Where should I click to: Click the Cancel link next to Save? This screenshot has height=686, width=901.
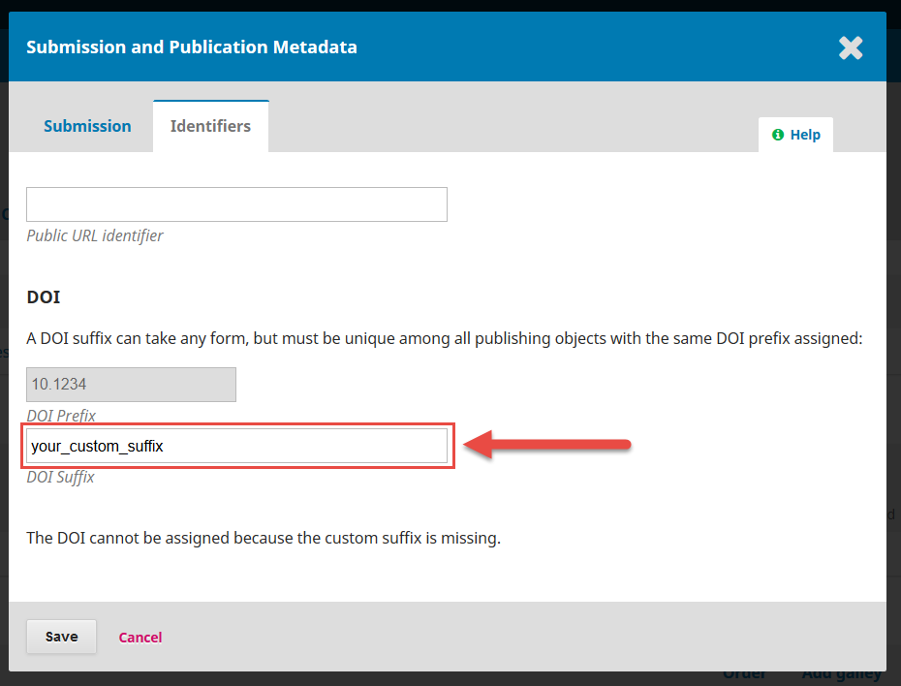pyautogui.click(x=140, y=638)
